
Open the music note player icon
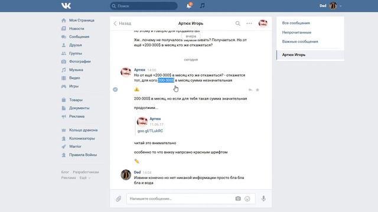coord(202,5)
